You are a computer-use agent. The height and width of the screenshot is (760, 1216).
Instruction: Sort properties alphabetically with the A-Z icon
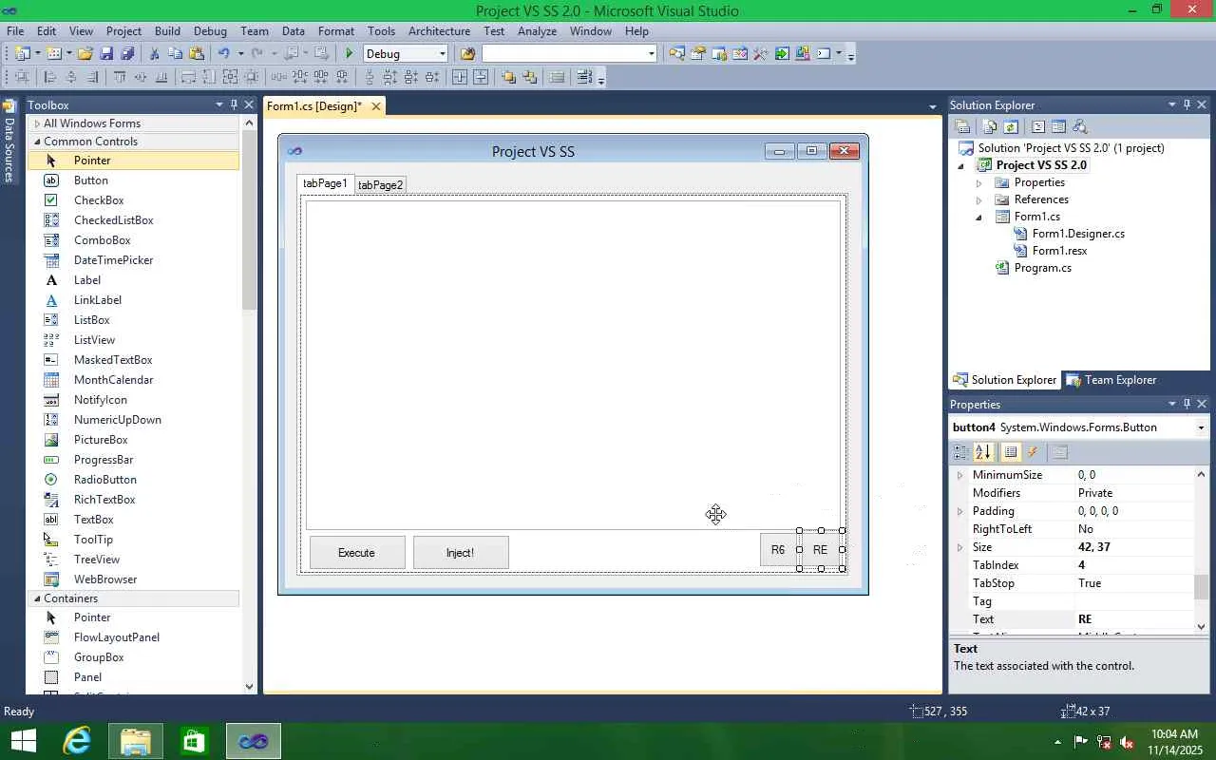[983, 452]
